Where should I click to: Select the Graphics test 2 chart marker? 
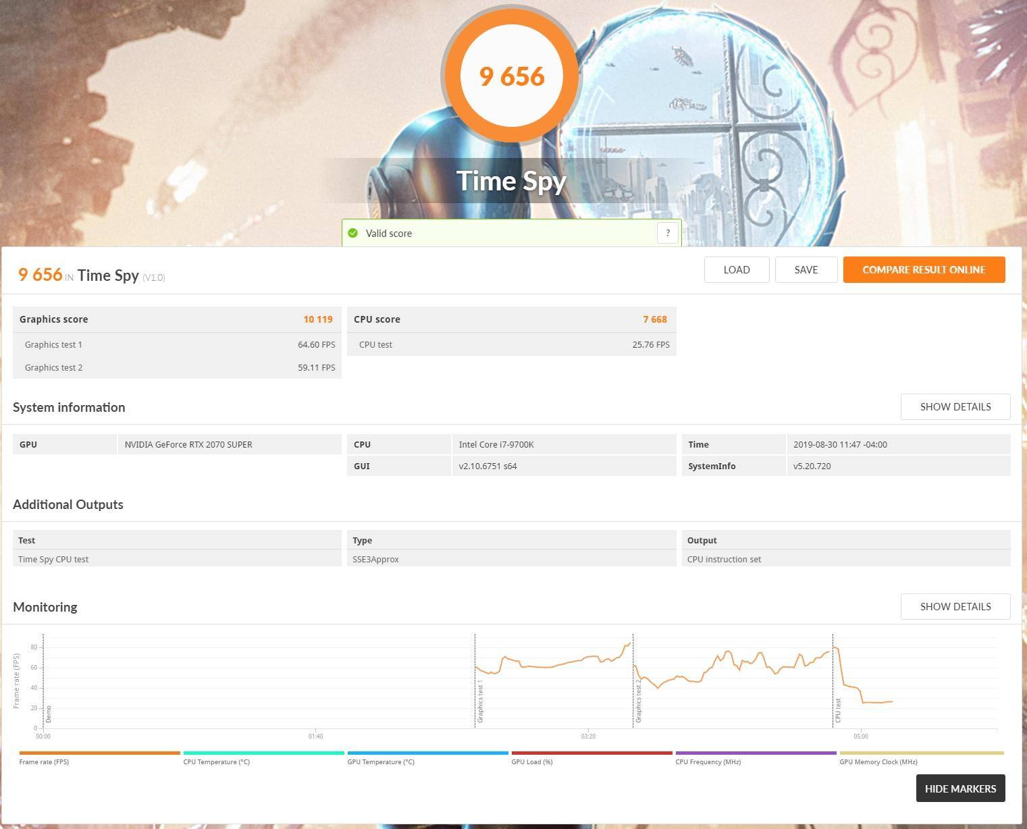[638, 703]
